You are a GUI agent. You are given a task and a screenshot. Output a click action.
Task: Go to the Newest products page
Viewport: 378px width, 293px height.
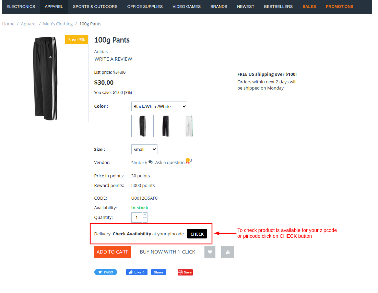245,7
